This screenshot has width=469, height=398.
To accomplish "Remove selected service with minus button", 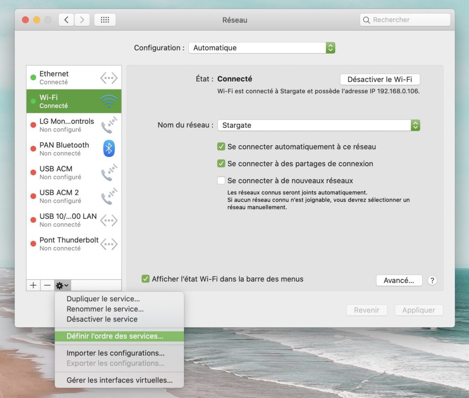I will [x=47, y=285].
